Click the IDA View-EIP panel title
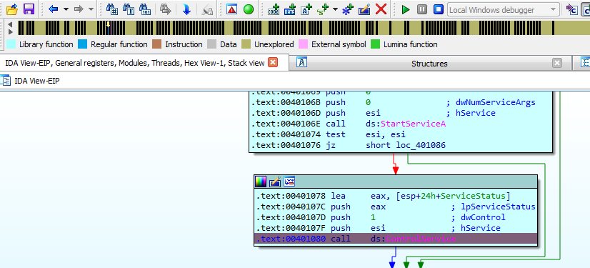590x268 pixels. point(37,81)
